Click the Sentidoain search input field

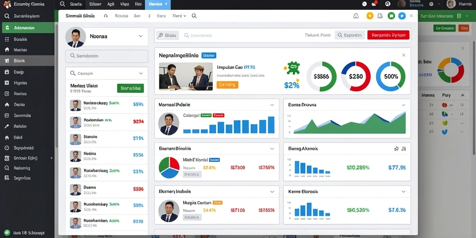[107, 56]
